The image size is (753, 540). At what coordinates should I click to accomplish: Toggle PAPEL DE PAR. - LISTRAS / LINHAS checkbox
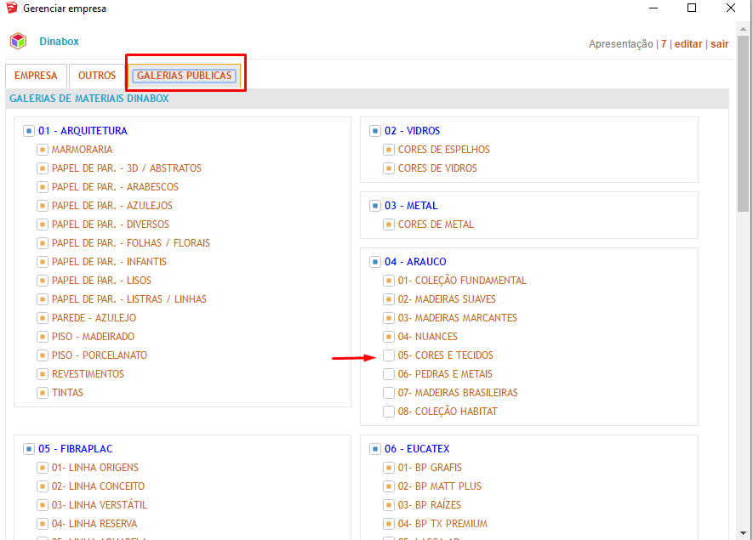click(43, 299)
